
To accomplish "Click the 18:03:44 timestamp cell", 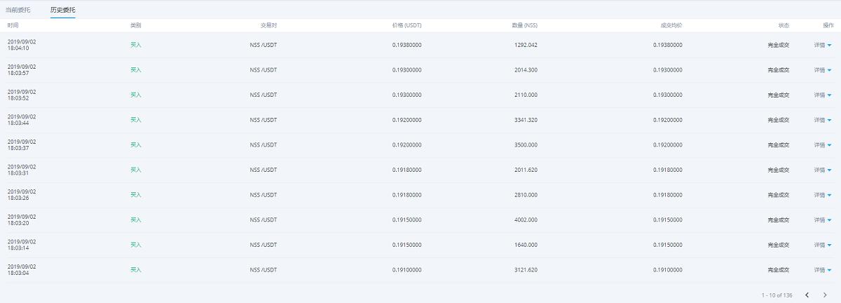I will tap(22, 120).
